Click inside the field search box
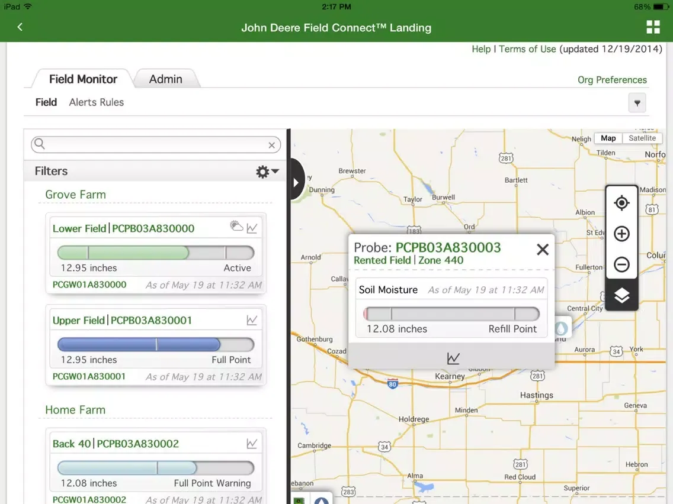 pos(156,144)
